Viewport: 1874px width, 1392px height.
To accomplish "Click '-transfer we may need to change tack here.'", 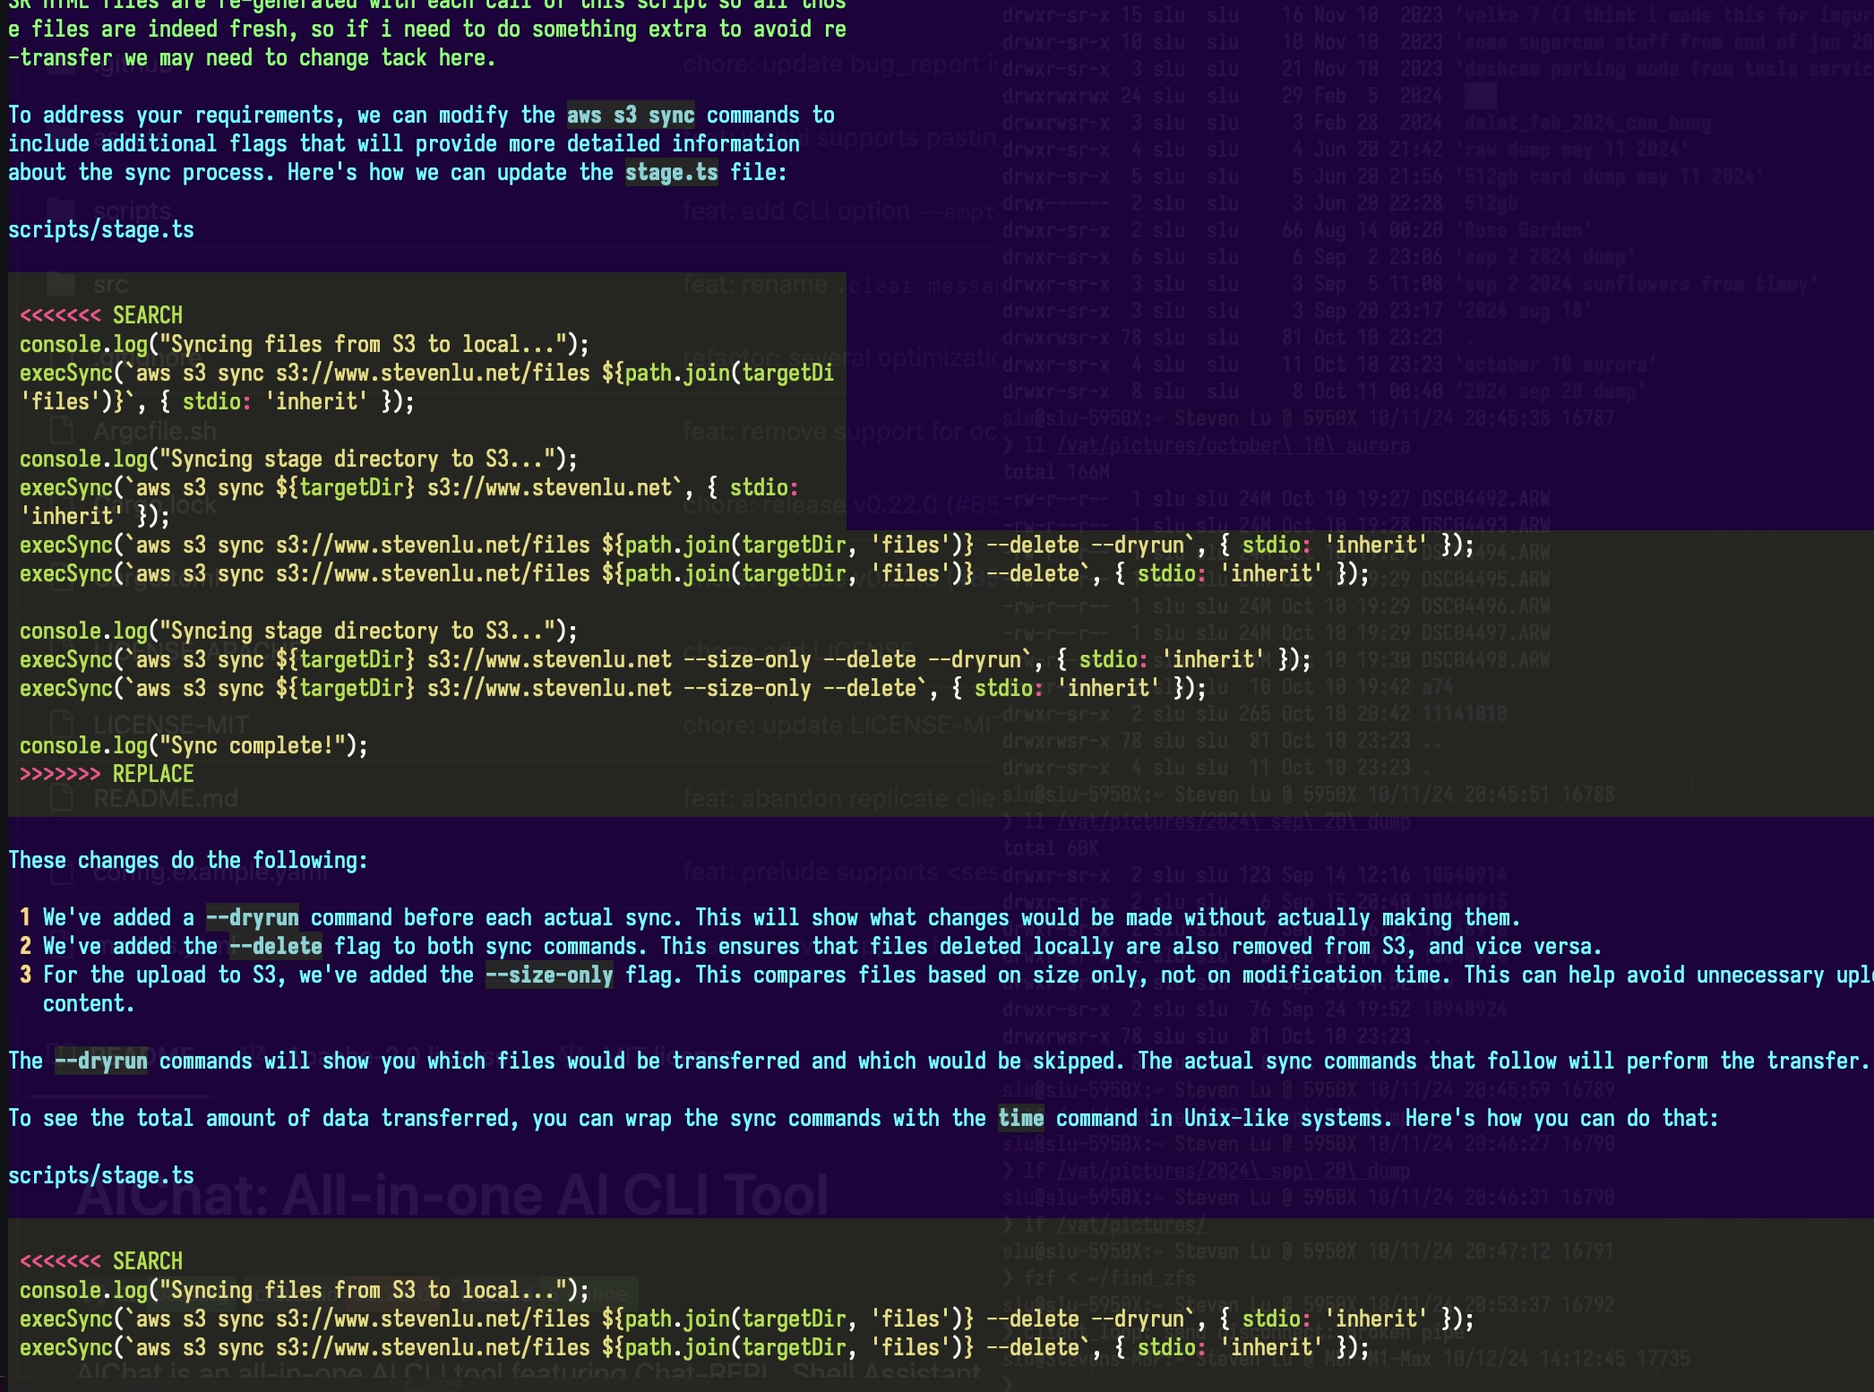I will 252,58.
